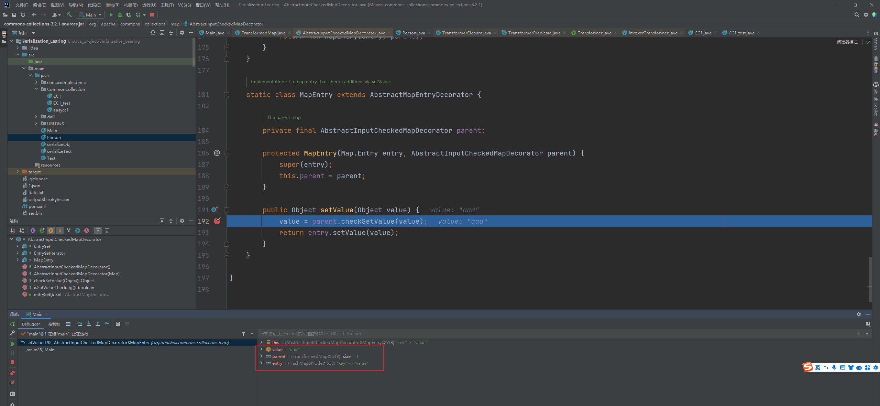Open the VCS(S) menu
The width and height of the screenshot is (880, 406).
185,5
